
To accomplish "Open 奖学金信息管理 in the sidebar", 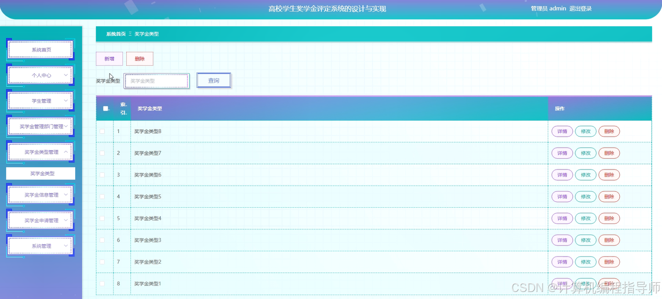I will [x=41, y=195].
